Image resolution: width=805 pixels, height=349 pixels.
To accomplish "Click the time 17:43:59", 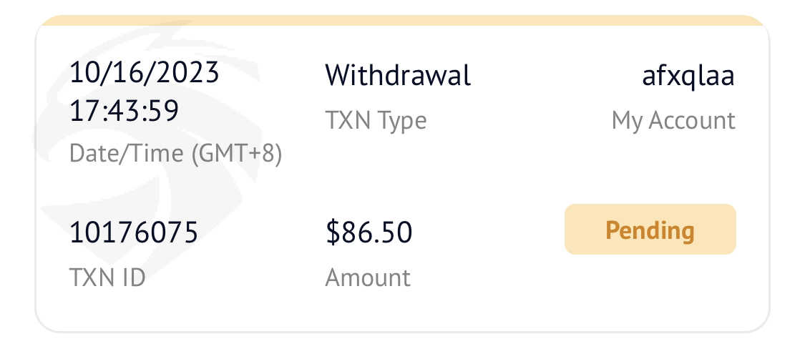I will pyautogui.click(x=123, y=112).
